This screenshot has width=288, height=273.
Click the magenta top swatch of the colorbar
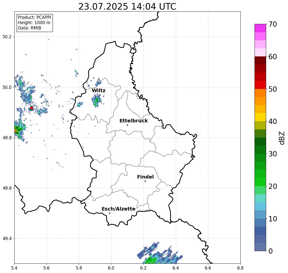click(260, 28)
